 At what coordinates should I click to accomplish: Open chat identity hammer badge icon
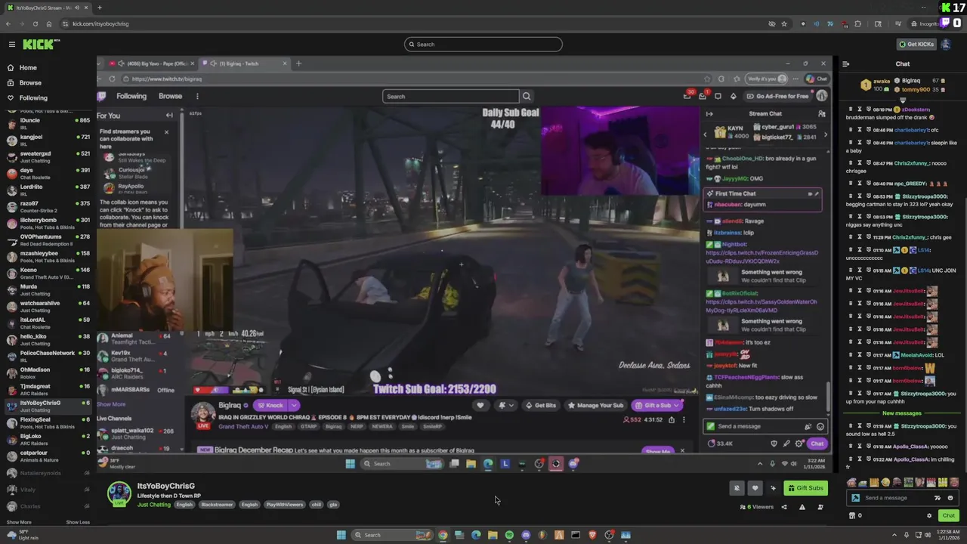[x=855, y=498]
